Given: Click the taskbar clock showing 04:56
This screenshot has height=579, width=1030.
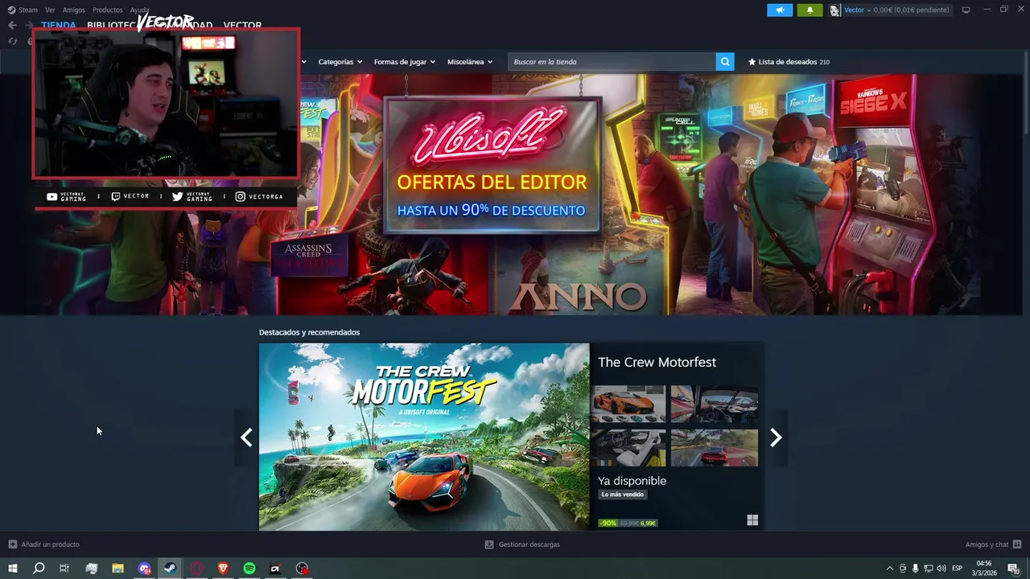Looking at the screenshot, I should [984, 569].
